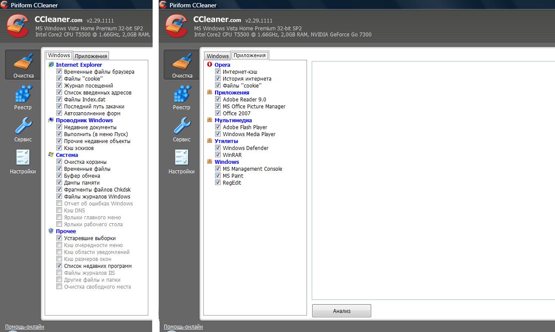
Task: Enable Кэш DNS checkbox
Action: (59, 210)
